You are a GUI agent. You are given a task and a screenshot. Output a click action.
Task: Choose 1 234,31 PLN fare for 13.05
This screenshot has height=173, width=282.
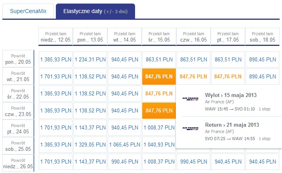point(90,59)
